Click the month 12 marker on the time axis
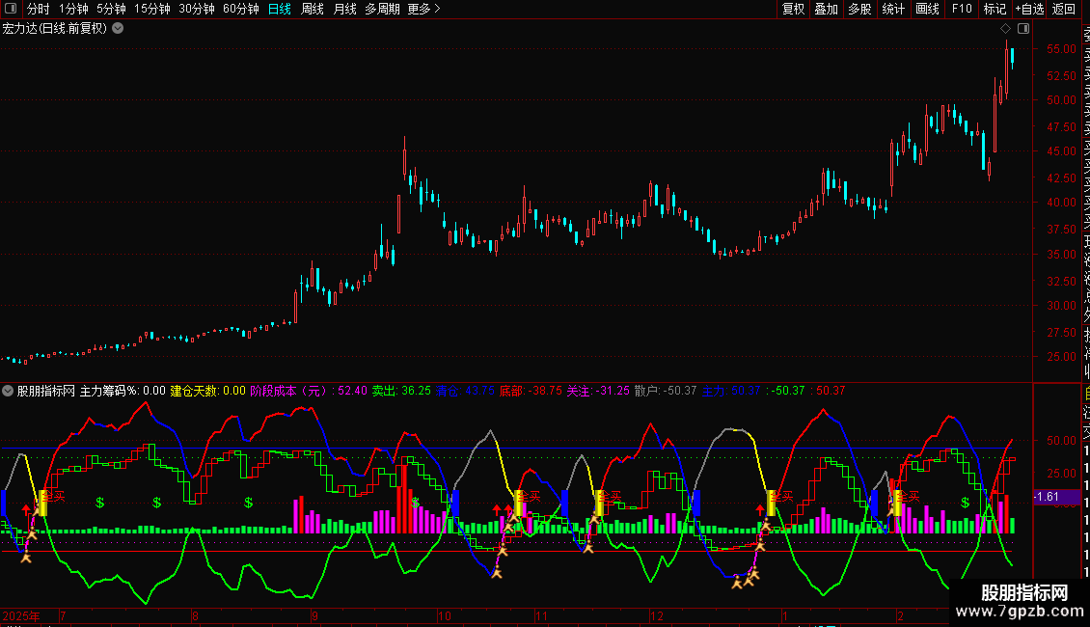 (656, 615)
